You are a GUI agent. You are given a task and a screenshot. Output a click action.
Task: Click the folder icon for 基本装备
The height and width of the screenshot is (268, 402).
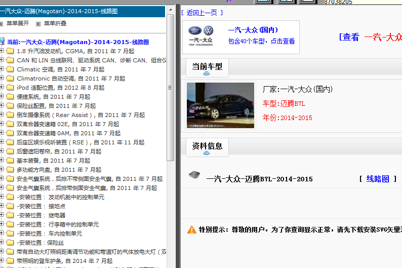[x=10, y=160]
